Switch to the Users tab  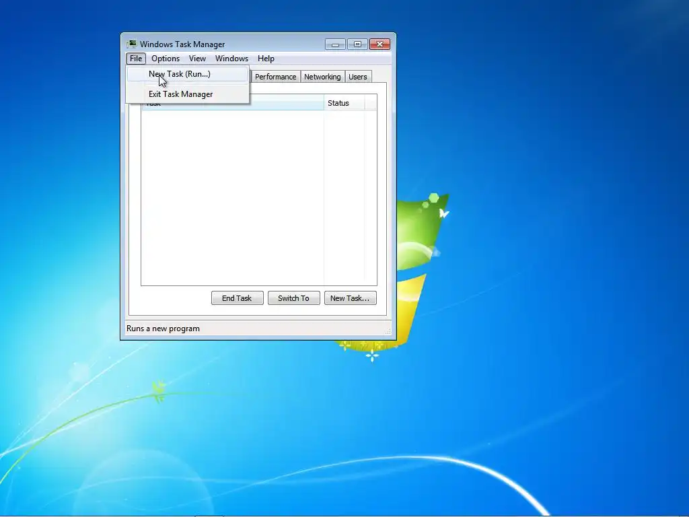pos(358,77)
